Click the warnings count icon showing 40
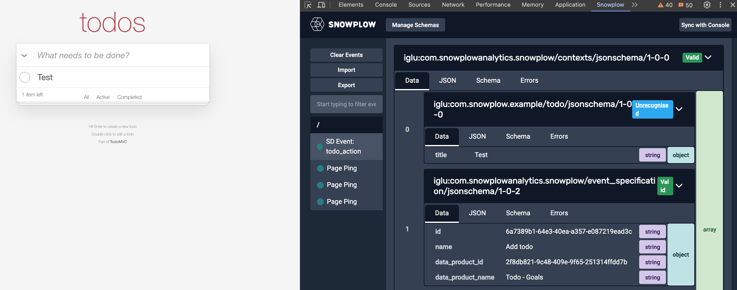737x290 pixels. (665, 5)
